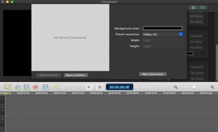Toggle the keyframe diamond on top track
This screenshot has height=132, width=218.
tap(2, 98)
